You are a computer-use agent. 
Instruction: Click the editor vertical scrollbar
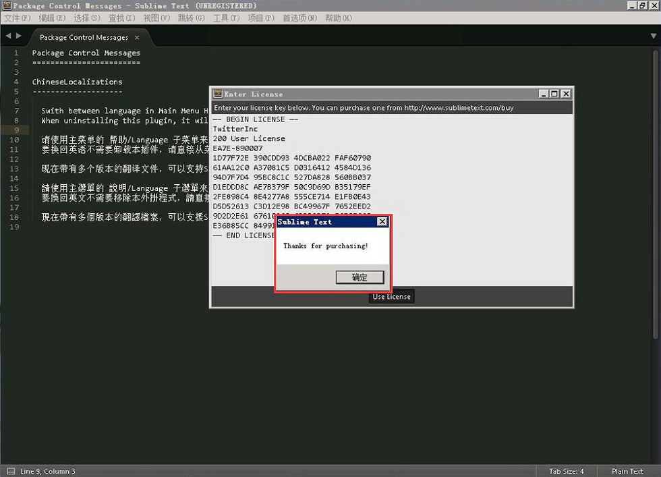[656, 194]
